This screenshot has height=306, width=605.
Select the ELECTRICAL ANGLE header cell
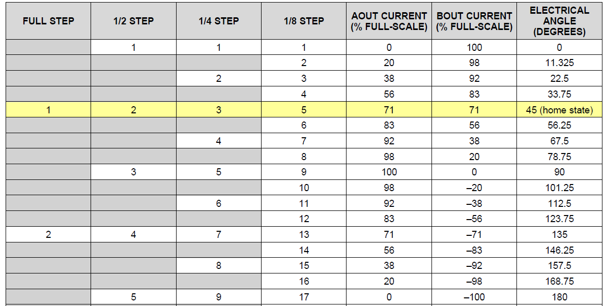[560, 21]
